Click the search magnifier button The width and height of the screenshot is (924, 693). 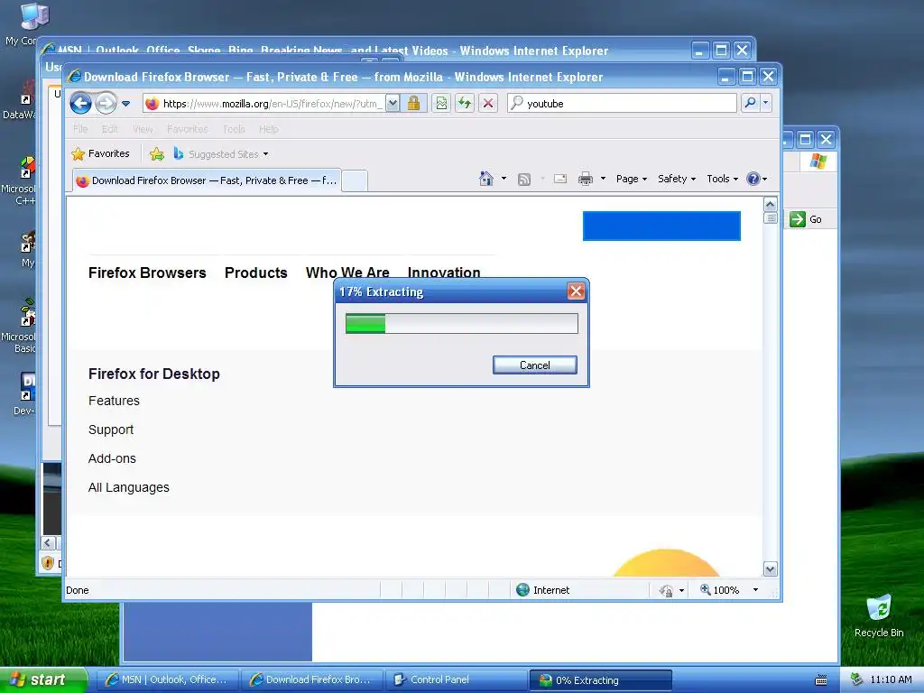750,103
